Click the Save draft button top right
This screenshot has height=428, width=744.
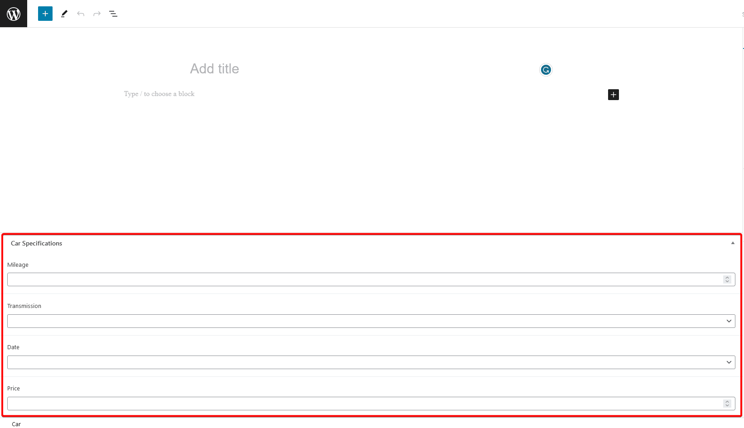[x=742, y=14]
